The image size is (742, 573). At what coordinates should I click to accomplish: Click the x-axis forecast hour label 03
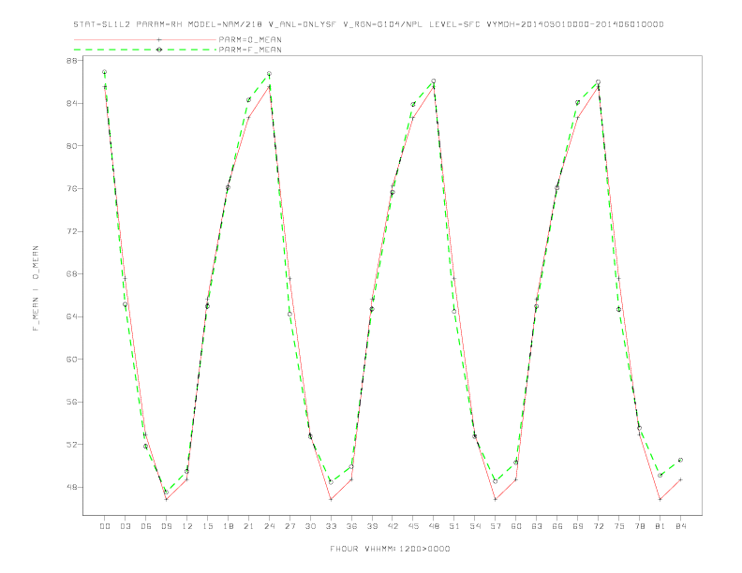click(125, 526)
